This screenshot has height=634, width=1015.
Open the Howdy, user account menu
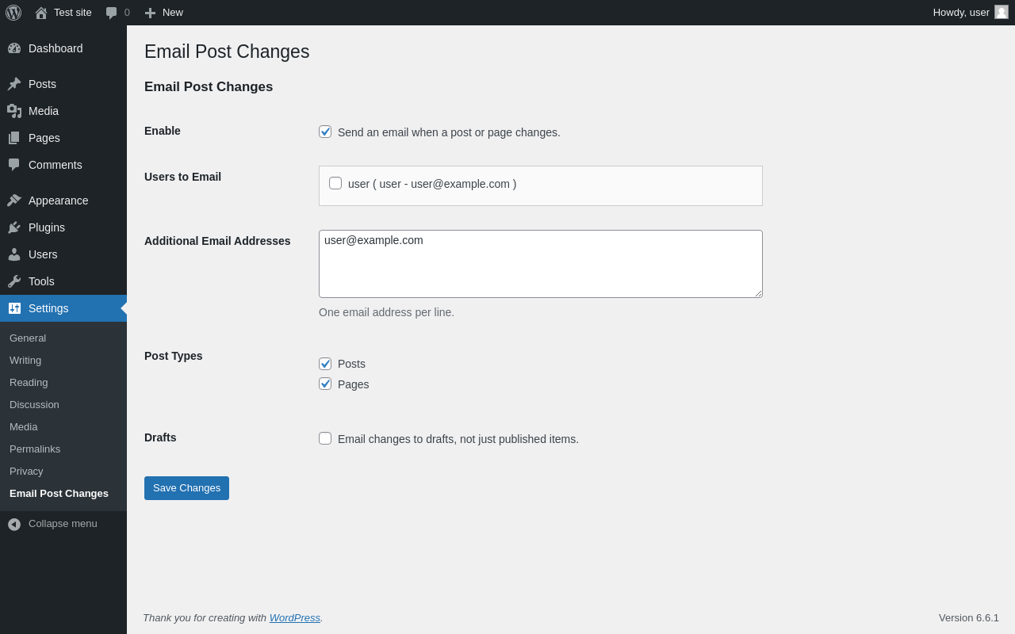pos(961,13)
